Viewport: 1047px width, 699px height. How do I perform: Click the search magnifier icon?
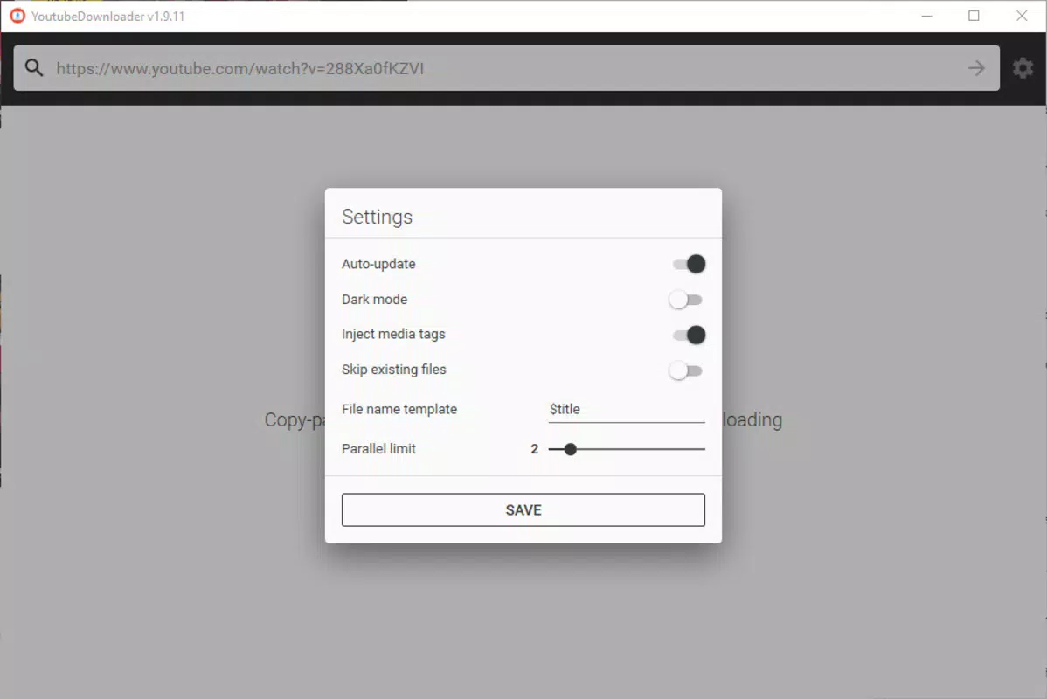34,68
